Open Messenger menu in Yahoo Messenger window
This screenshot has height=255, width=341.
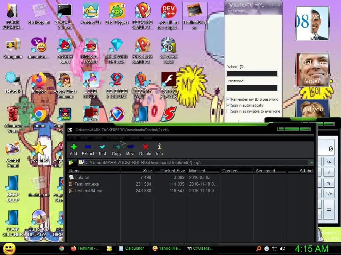point(236,11)
